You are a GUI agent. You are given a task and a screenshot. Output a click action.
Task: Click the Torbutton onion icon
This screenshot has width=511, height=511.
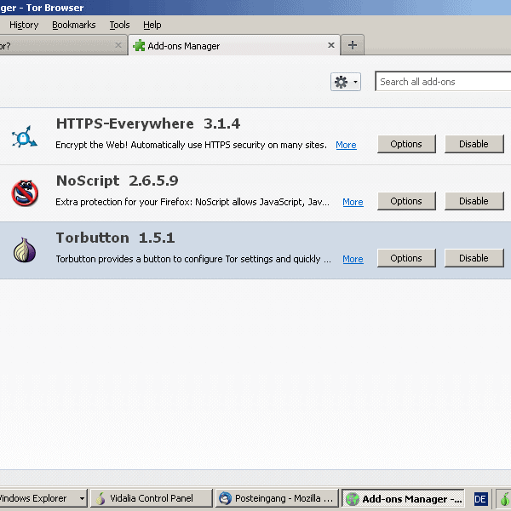pos(25,250)
